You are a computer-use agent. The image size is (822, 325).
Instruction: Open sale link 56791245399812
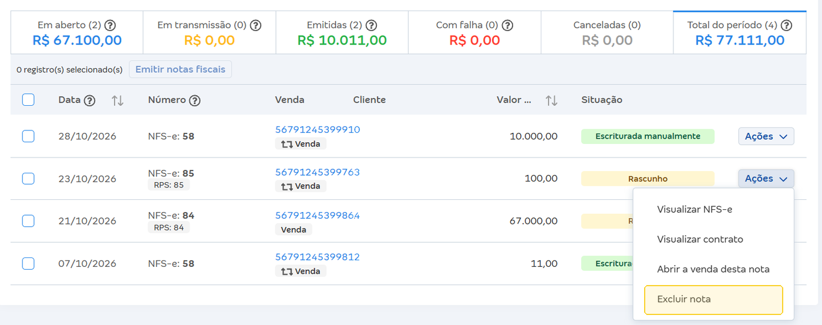(318, 257)
